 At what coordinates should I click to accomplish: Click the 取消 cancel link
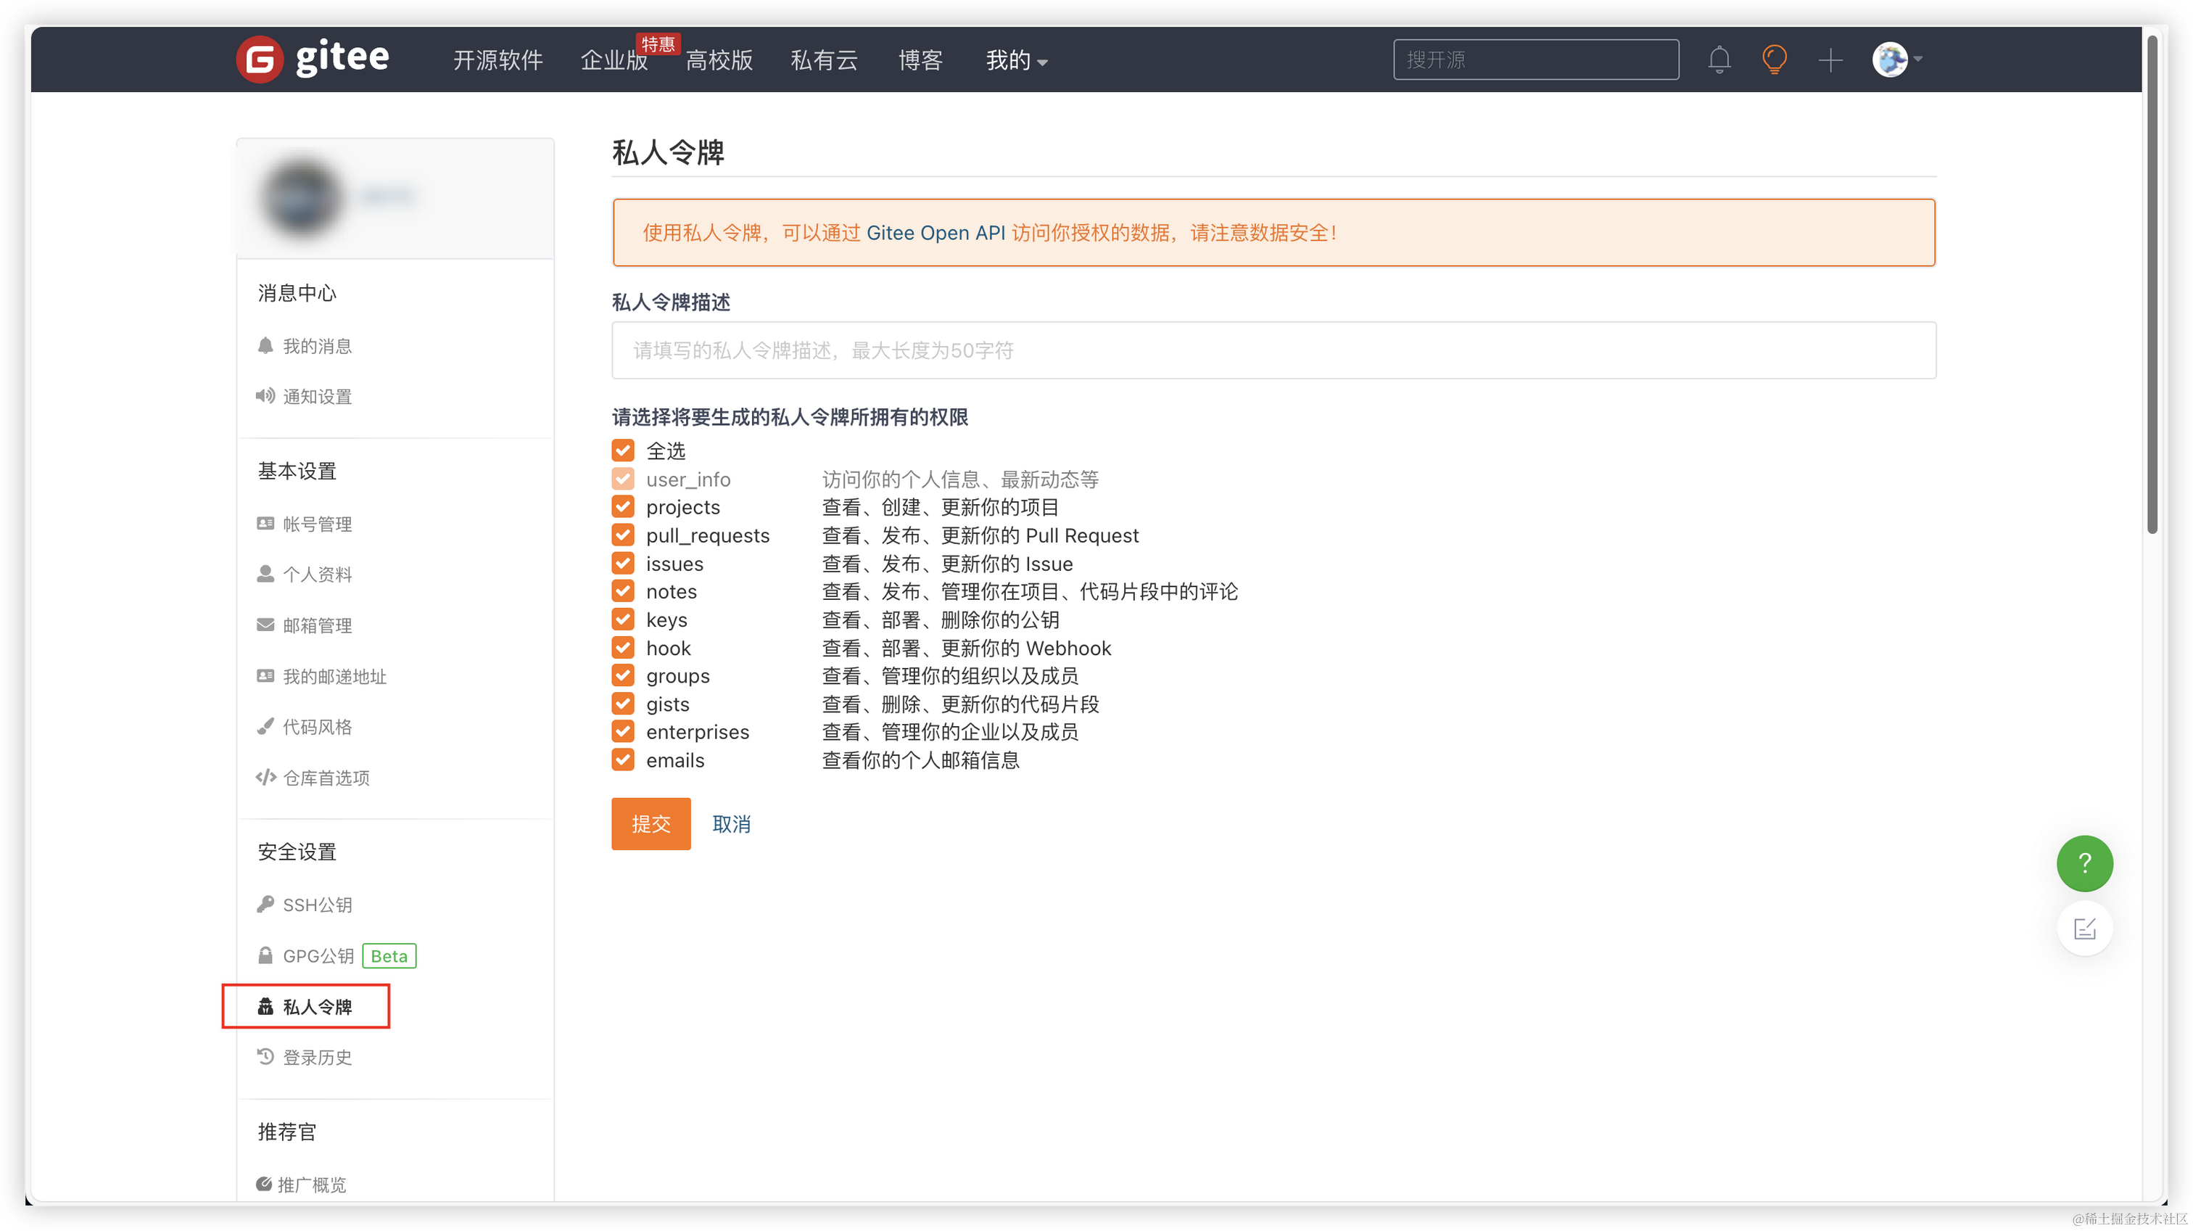pos(731,824)
